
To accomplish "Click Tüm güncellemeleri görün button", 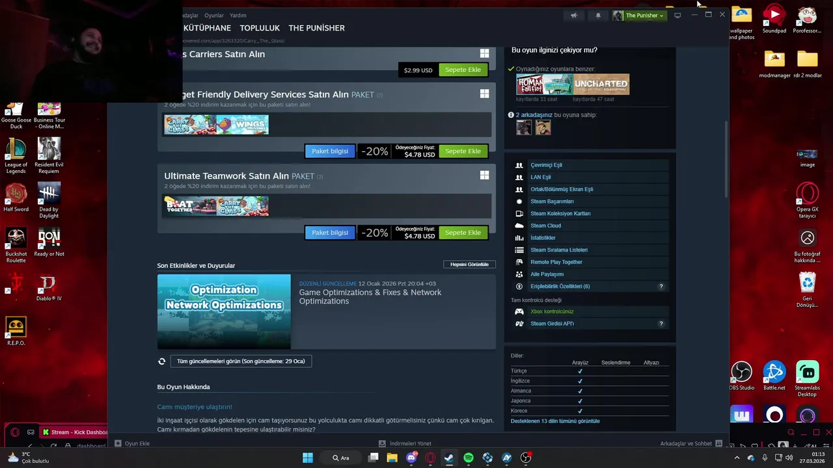I will 241,361.
